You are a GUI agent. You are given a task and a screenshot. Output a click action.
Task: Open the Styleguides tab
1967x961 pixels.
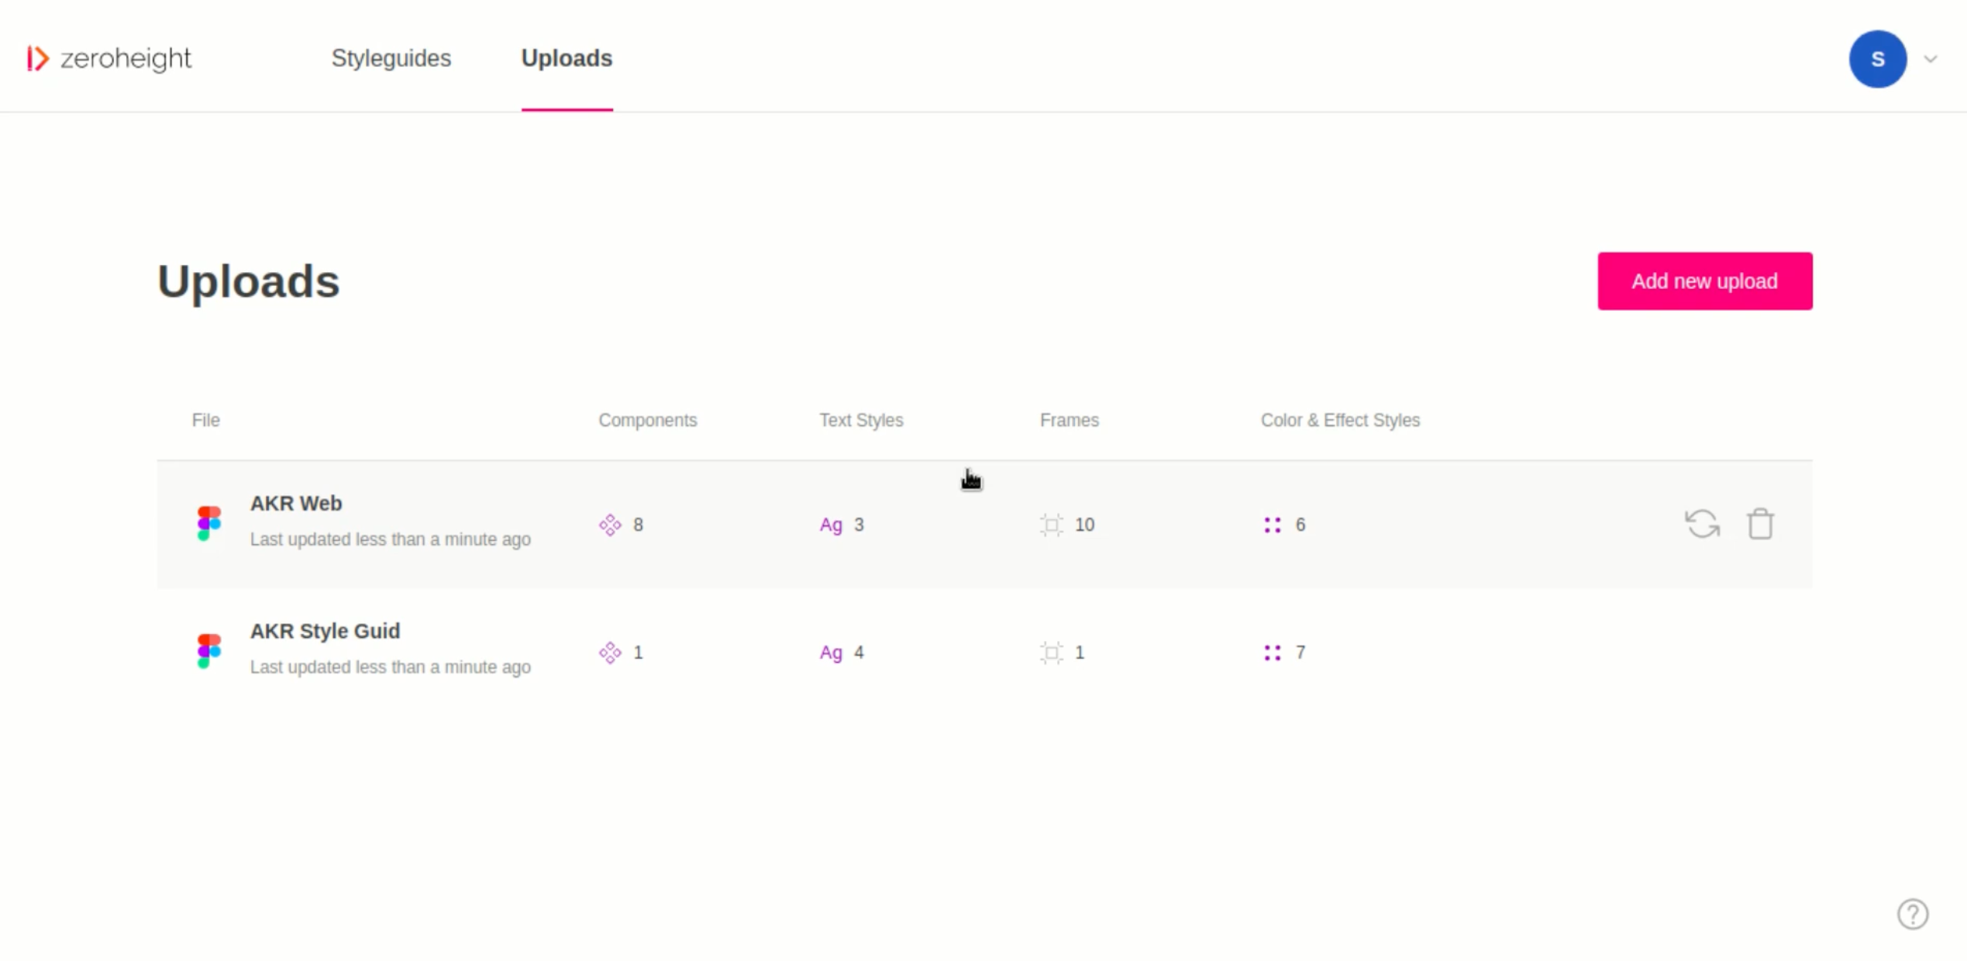coord(391,58)
